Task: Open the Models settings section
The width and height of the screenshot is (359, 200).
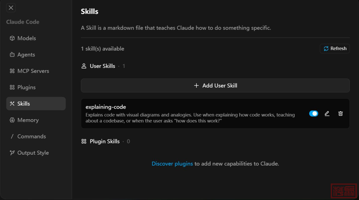Action: tap(27, 38)
